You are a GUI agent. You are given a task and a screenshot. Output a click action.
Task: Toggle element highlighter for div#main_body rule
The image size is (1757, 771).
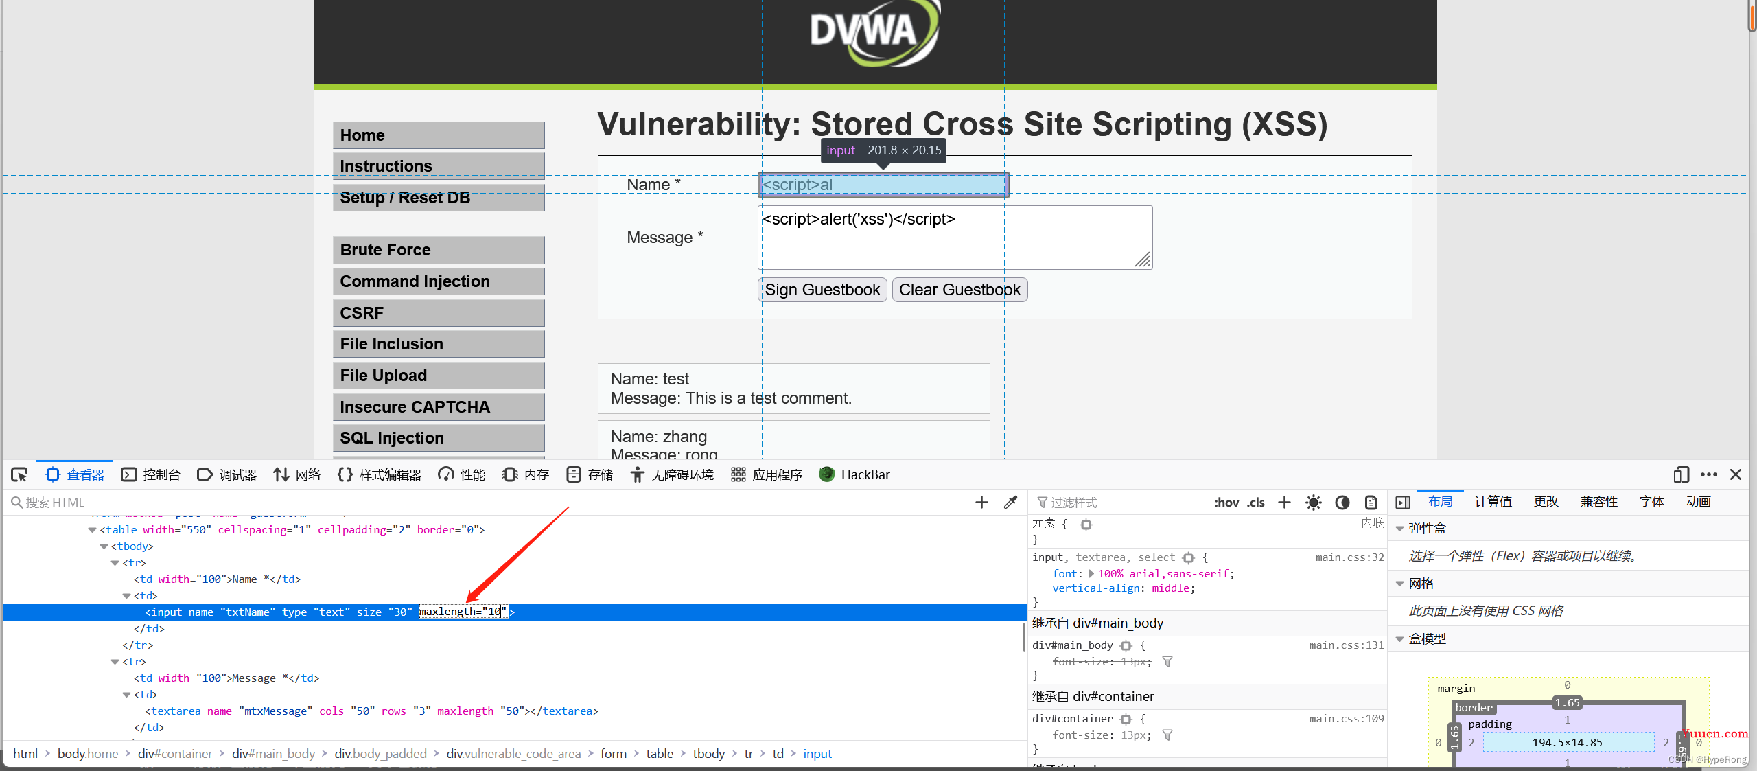point(1126,646)
